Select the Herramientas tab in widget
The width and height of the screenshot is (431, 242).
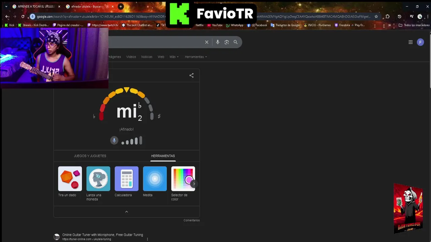tap(163, 156)
